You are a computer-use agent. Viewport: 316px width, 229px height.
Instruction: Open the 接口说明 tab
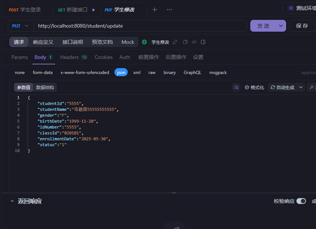click(x=73, y=42)
